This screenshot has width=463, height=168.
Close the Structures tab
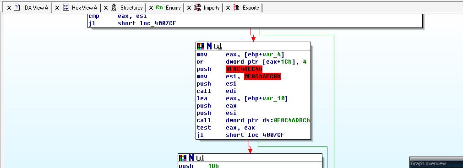[x=106, y=8]
